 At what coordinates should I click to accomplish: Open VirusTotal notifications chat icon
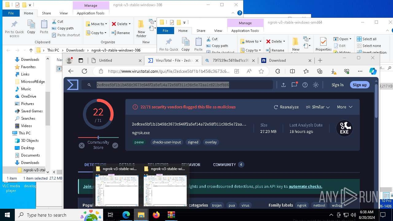click(x=294, y=85)
